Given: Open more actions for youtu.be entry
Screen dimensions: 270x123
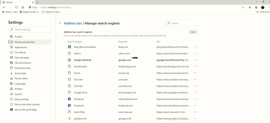Looking at the screenshot, I should (x=195, y=79).
